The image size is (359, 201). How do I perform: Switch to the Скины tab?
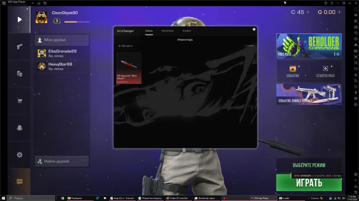point(149,31)
